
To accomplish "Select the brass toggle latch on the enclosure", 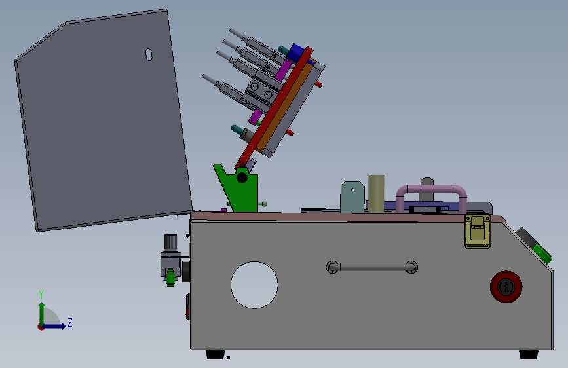I will [x=478, y=231].
